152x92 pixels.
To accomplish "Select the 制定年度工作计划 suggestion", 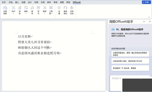I will click(130, 61).
